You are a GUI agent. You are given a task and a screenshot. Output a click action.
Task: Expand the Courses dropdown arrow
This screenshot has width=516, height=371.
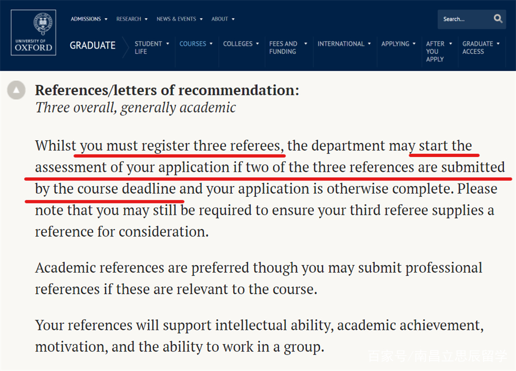coord(211,43)
